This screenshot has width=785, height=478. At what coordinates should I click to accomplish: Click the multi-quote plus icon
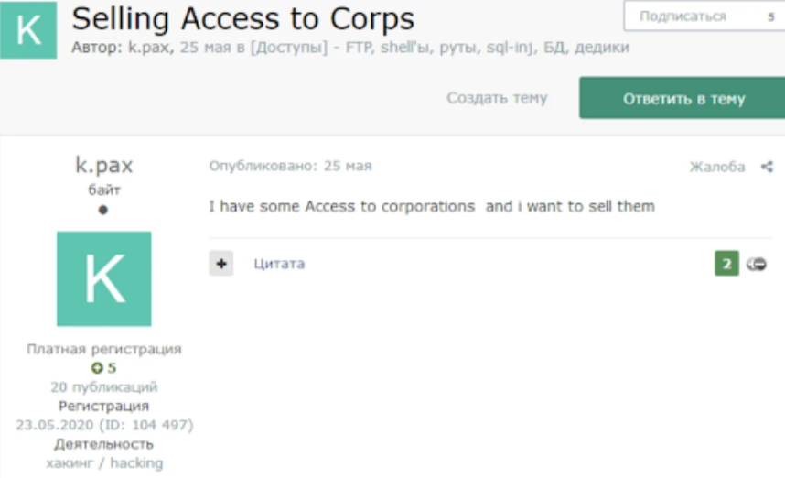click(221, 264)
